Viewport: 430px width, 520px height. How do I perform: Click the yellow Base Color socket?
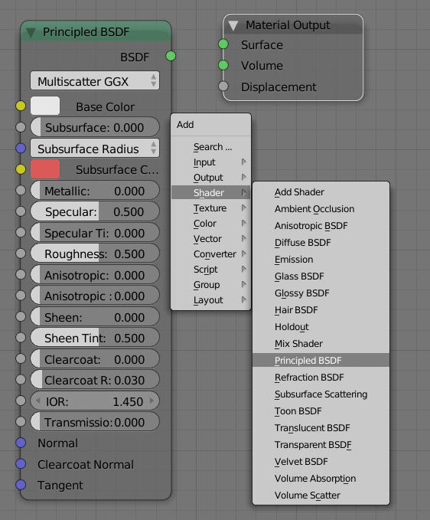(21, 106)
